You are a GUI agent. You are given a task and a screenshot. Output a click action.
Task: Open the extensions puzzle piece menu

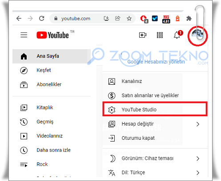(189, 19)
